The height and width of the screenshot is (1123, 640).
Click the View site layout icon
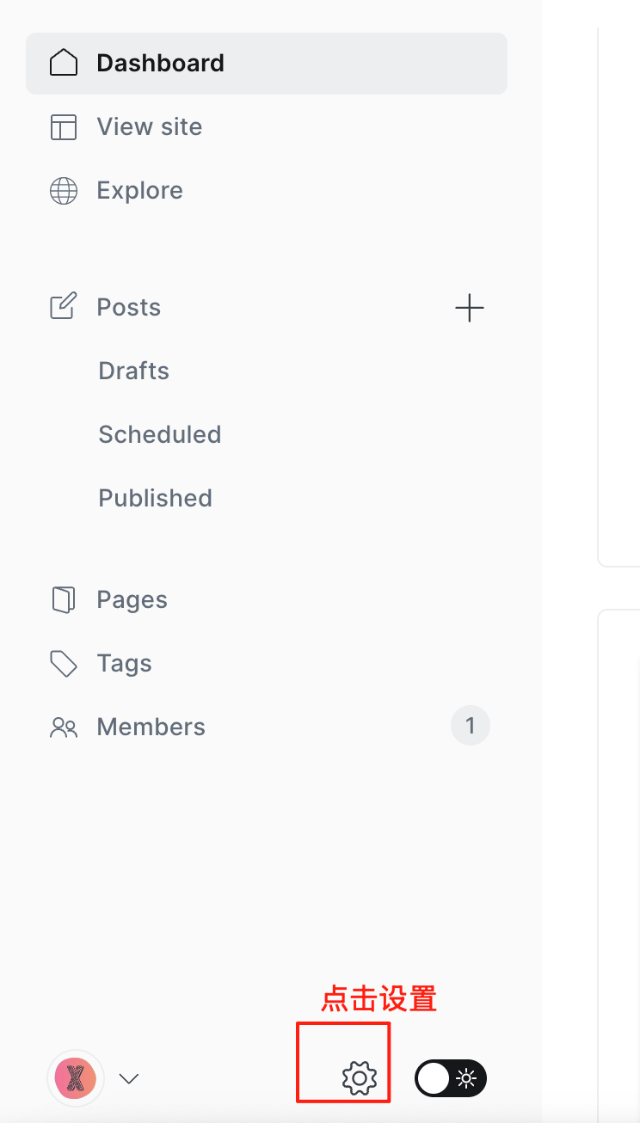click(x=64, y=126)
